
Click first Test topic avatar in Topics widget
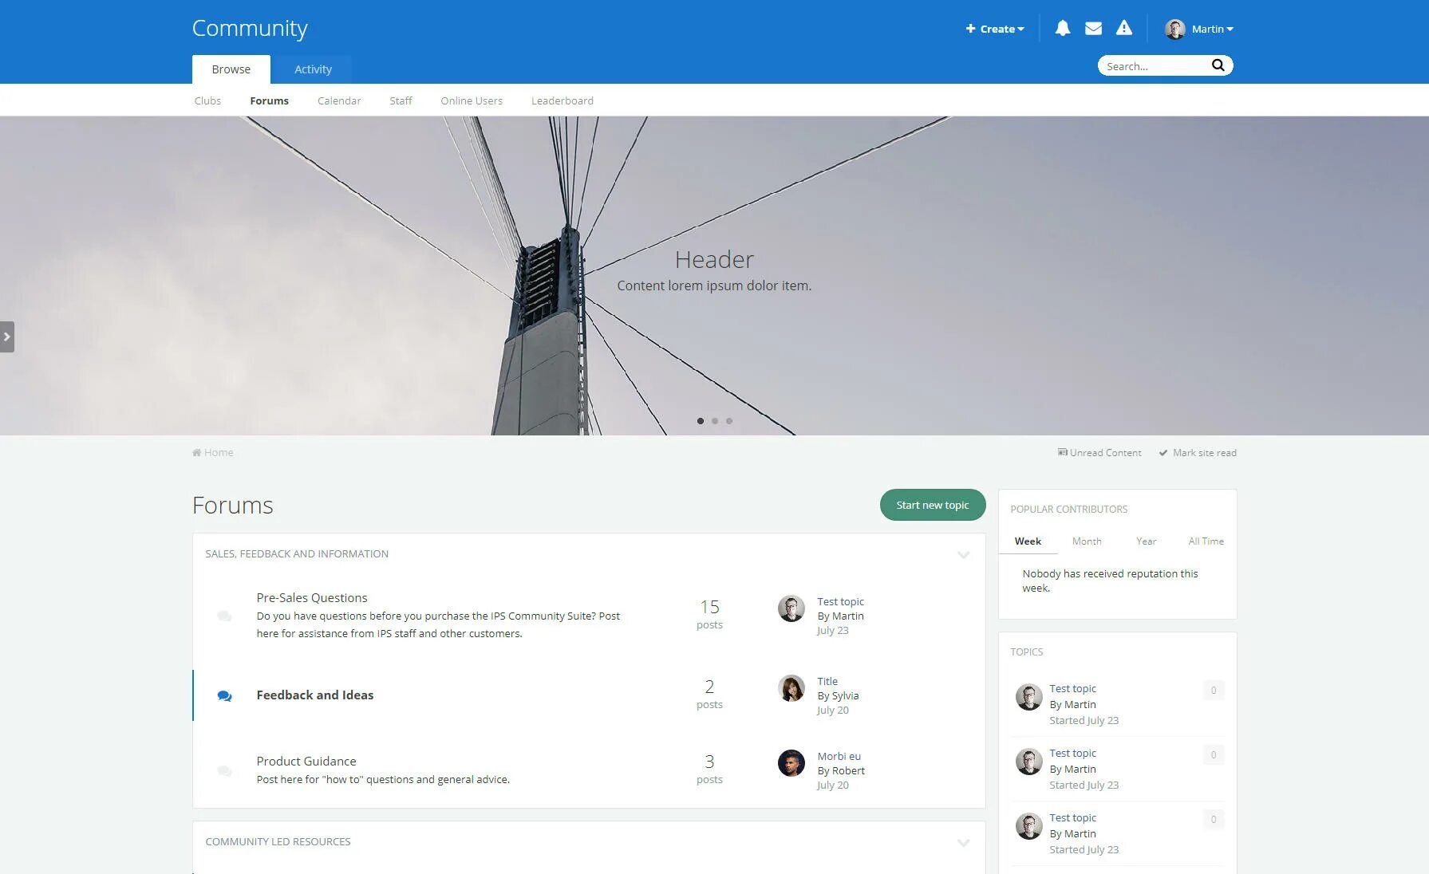(x=1028, y=696)
